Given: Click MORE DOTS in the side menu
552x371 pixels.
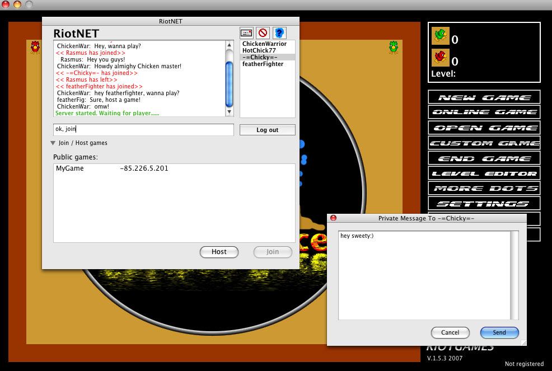Looking at the screenshot, I should (484, 189).
